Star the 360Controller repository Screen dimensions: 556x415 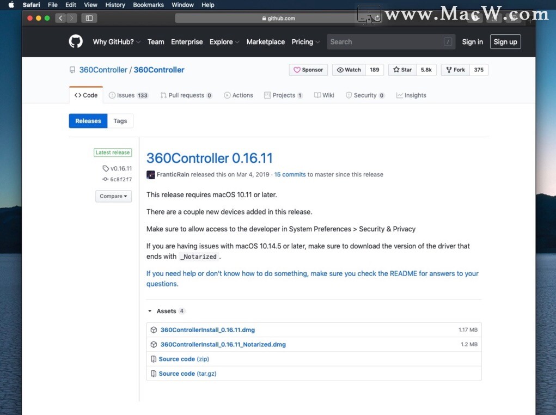[x=402, y=70]
